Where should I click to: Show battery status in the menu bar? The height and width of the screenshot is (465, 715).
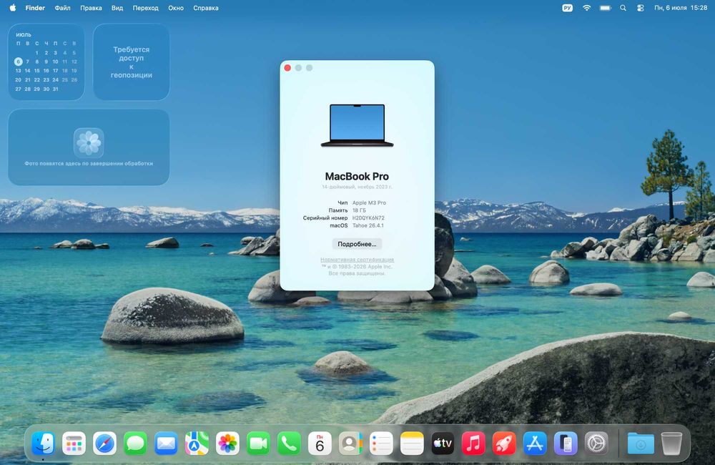[605, 8]
